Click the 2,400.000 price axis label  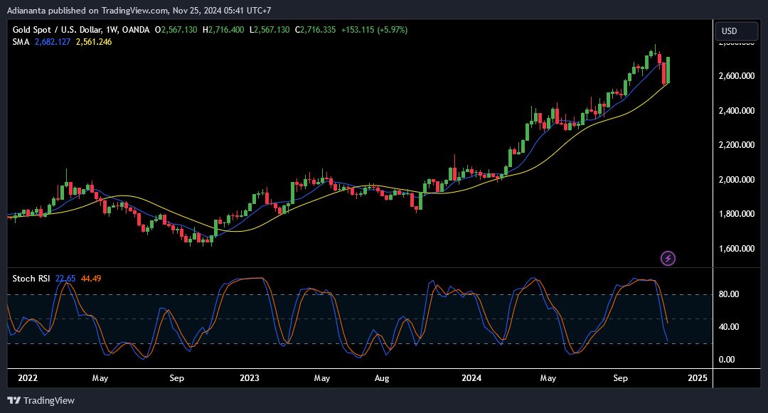(x=737, y=111)
